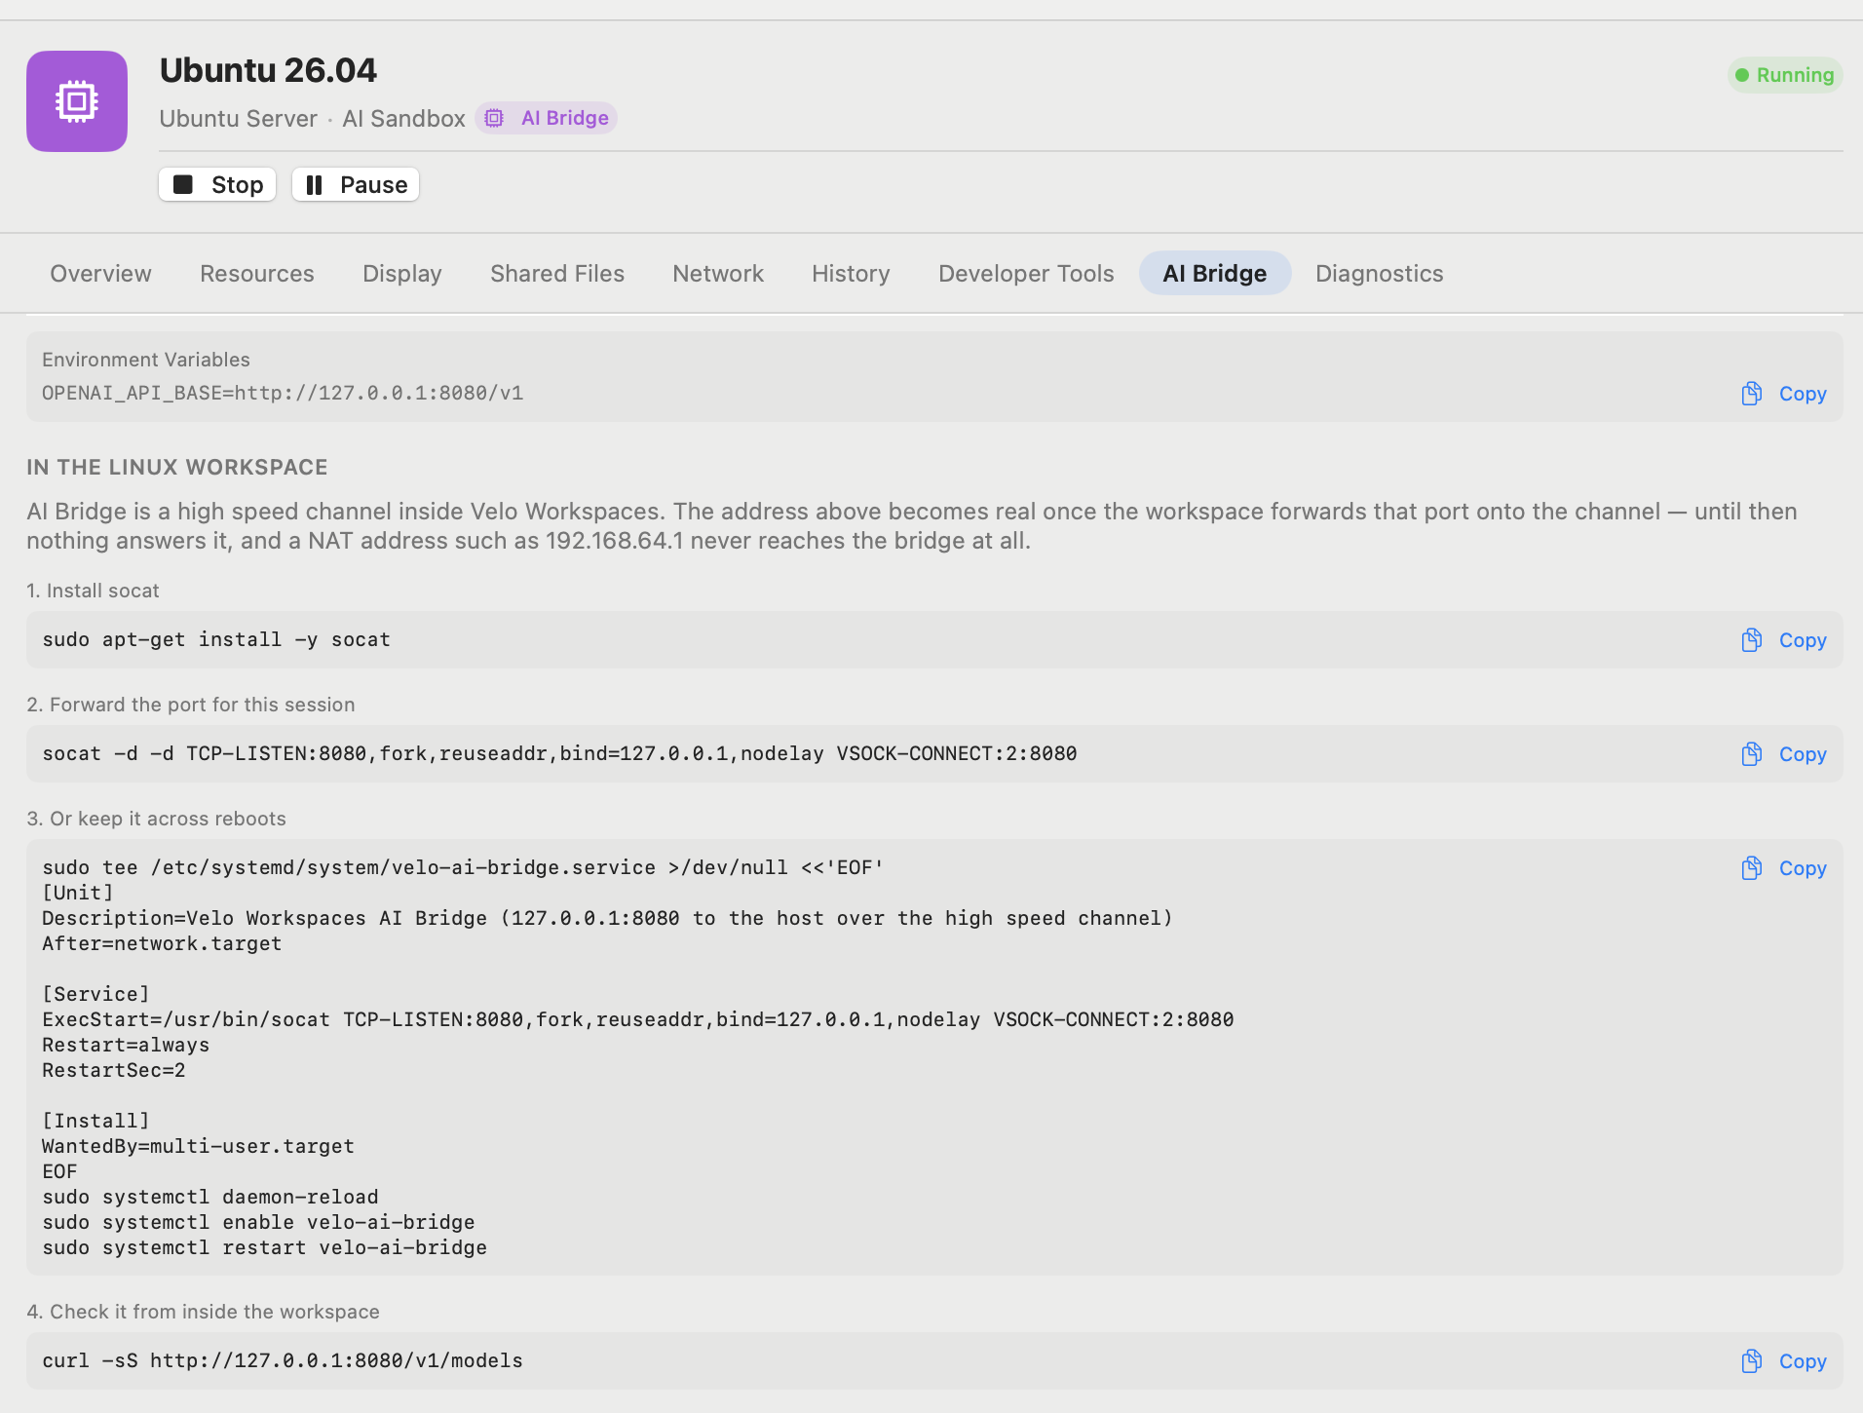Copy the OPENAI_API_BASE environment variable text
This screenshot has width=1863, height=1413.
[1785, 394]
